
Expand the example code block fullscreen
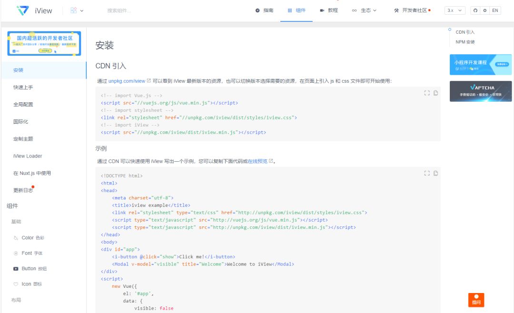[427, 173]
